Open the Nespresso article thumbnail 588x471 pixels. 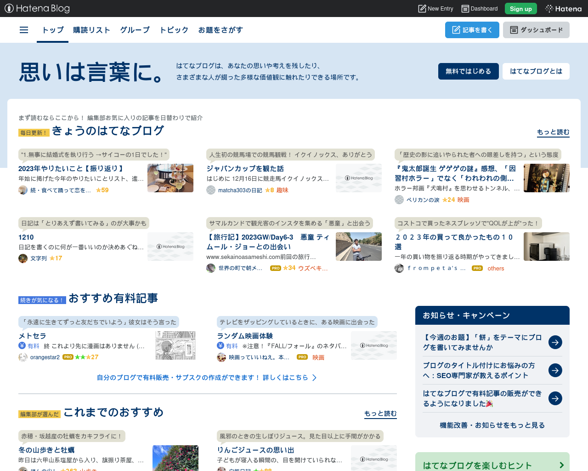click(547, 247)
